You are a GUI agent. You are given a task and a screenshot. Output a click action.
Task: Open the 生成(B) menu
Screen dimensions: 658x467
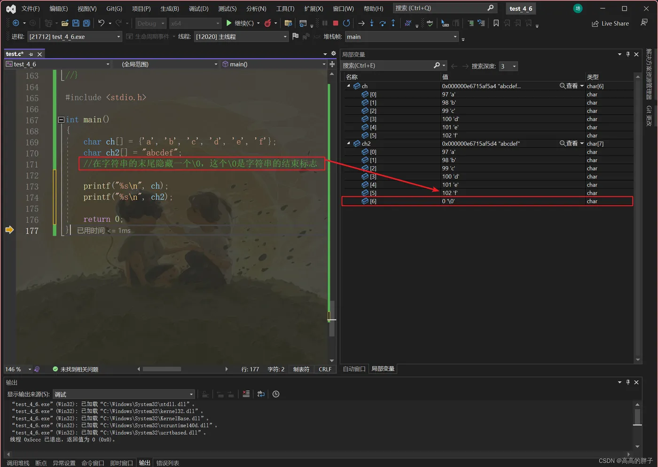(x=170, y=8)
